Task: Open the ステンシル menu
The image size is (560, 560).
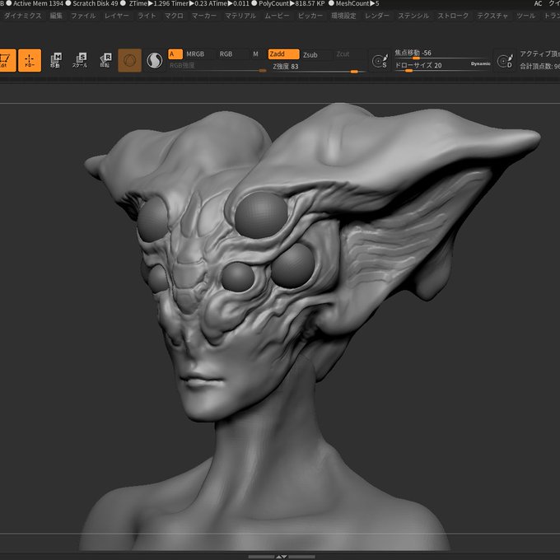Action: tap(413, 16)
